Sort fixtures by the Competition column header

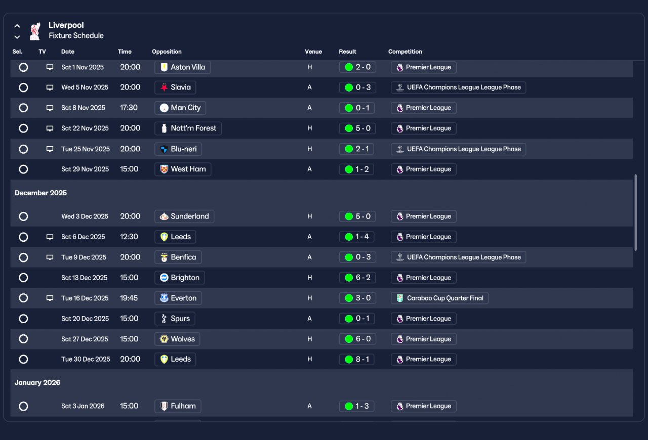[405, 52]
